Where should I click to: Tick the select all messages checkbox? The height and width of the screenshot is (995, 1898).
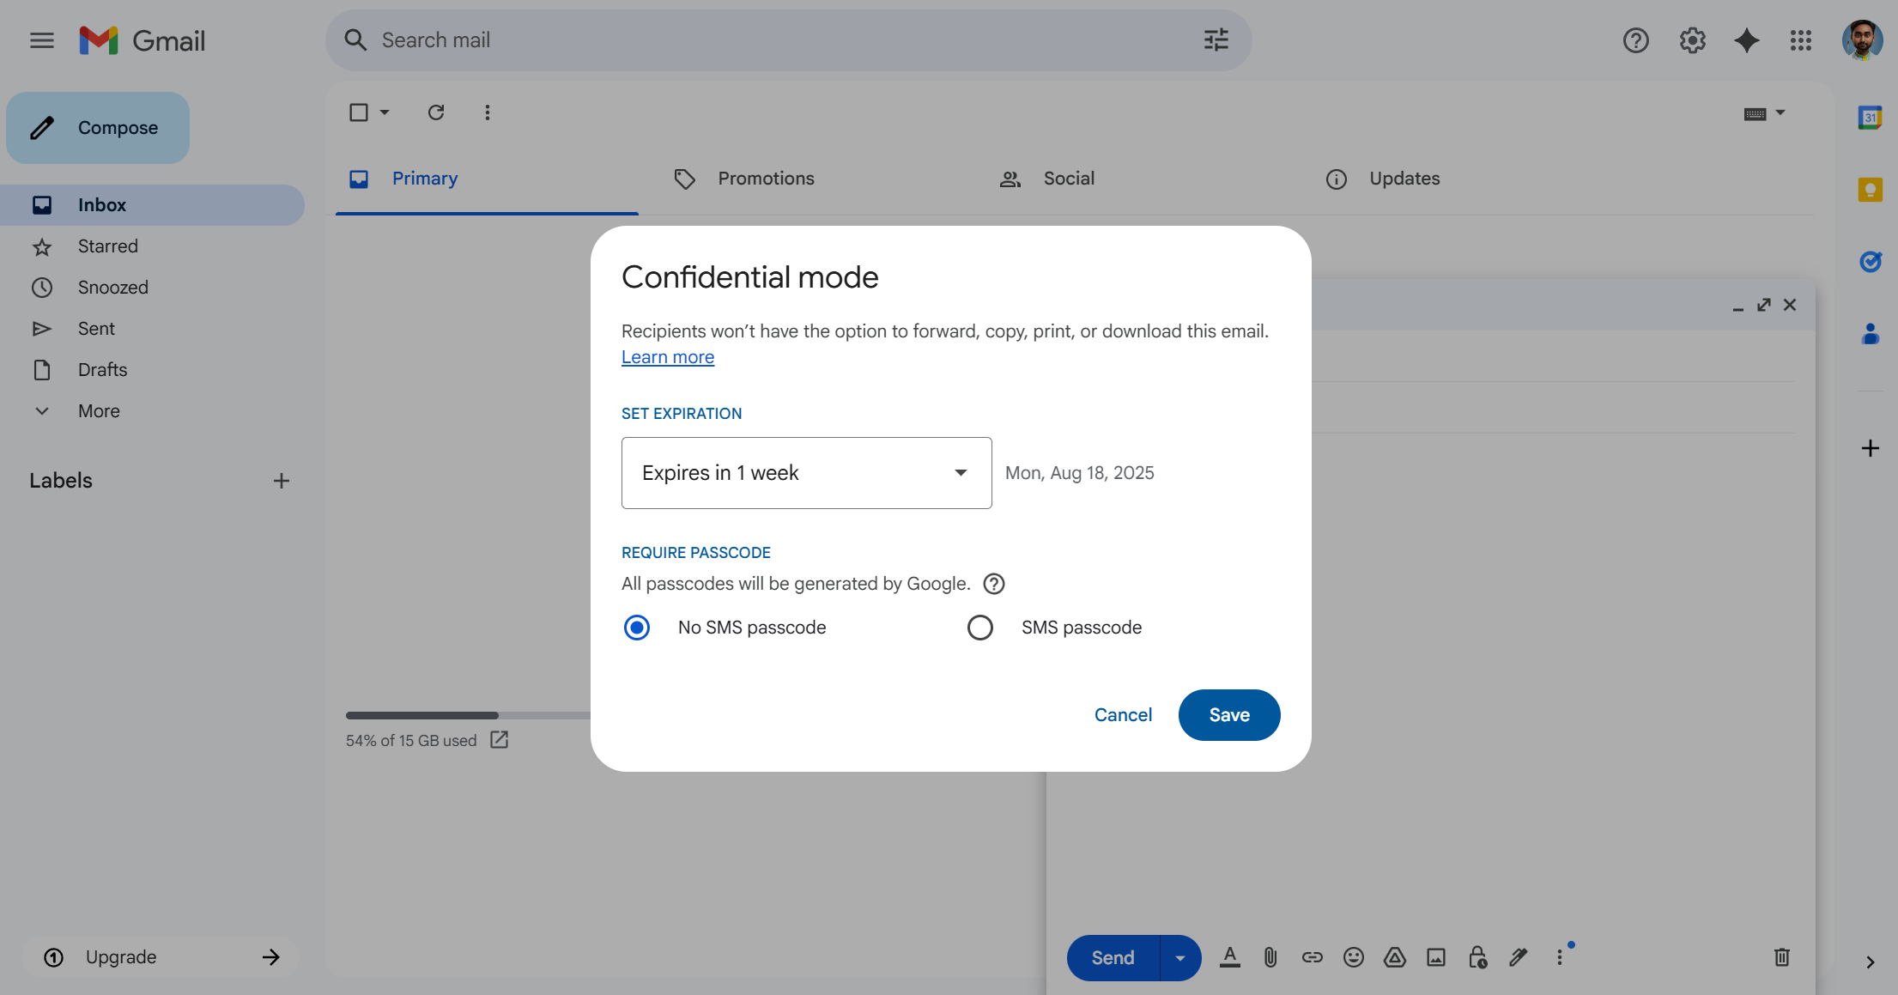(x=359, y=112)
